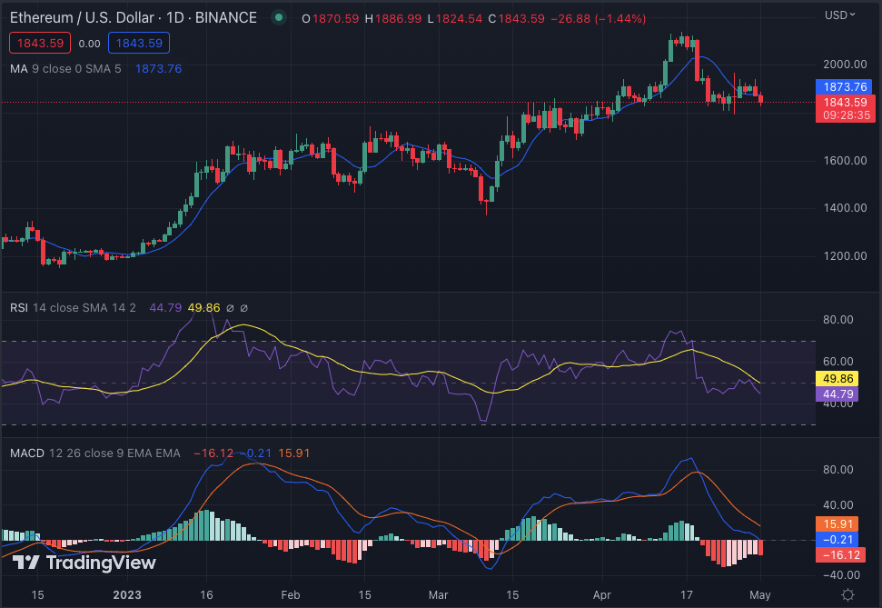
Task: Click the change −26.88 (−1.44%) in the header
Action: pyautogui.click(x=598, y=18)
